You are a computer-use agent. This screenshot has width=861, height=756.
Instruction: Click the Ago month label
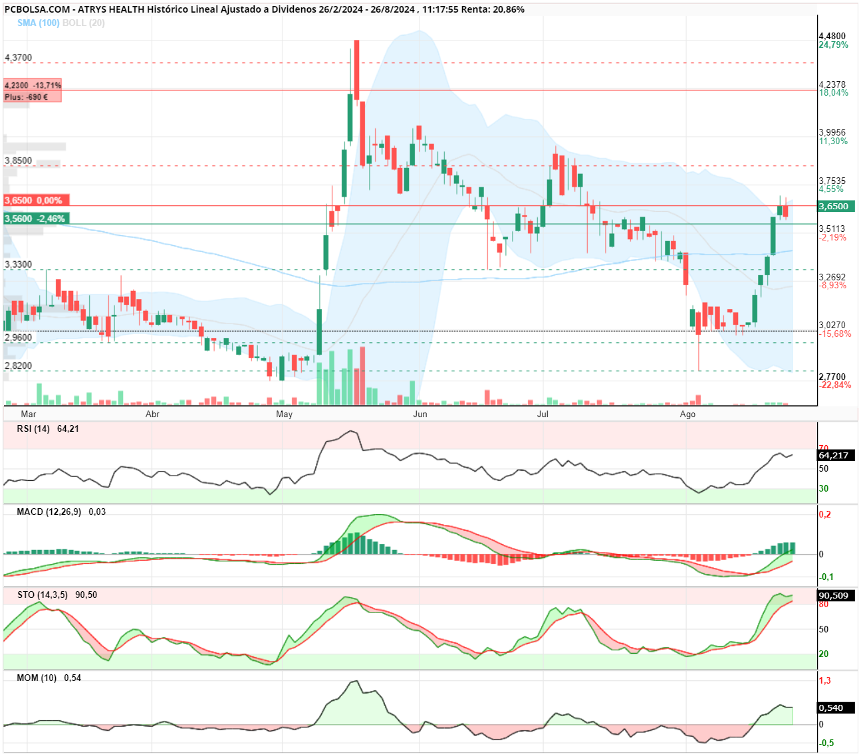(x=687, y=414)
